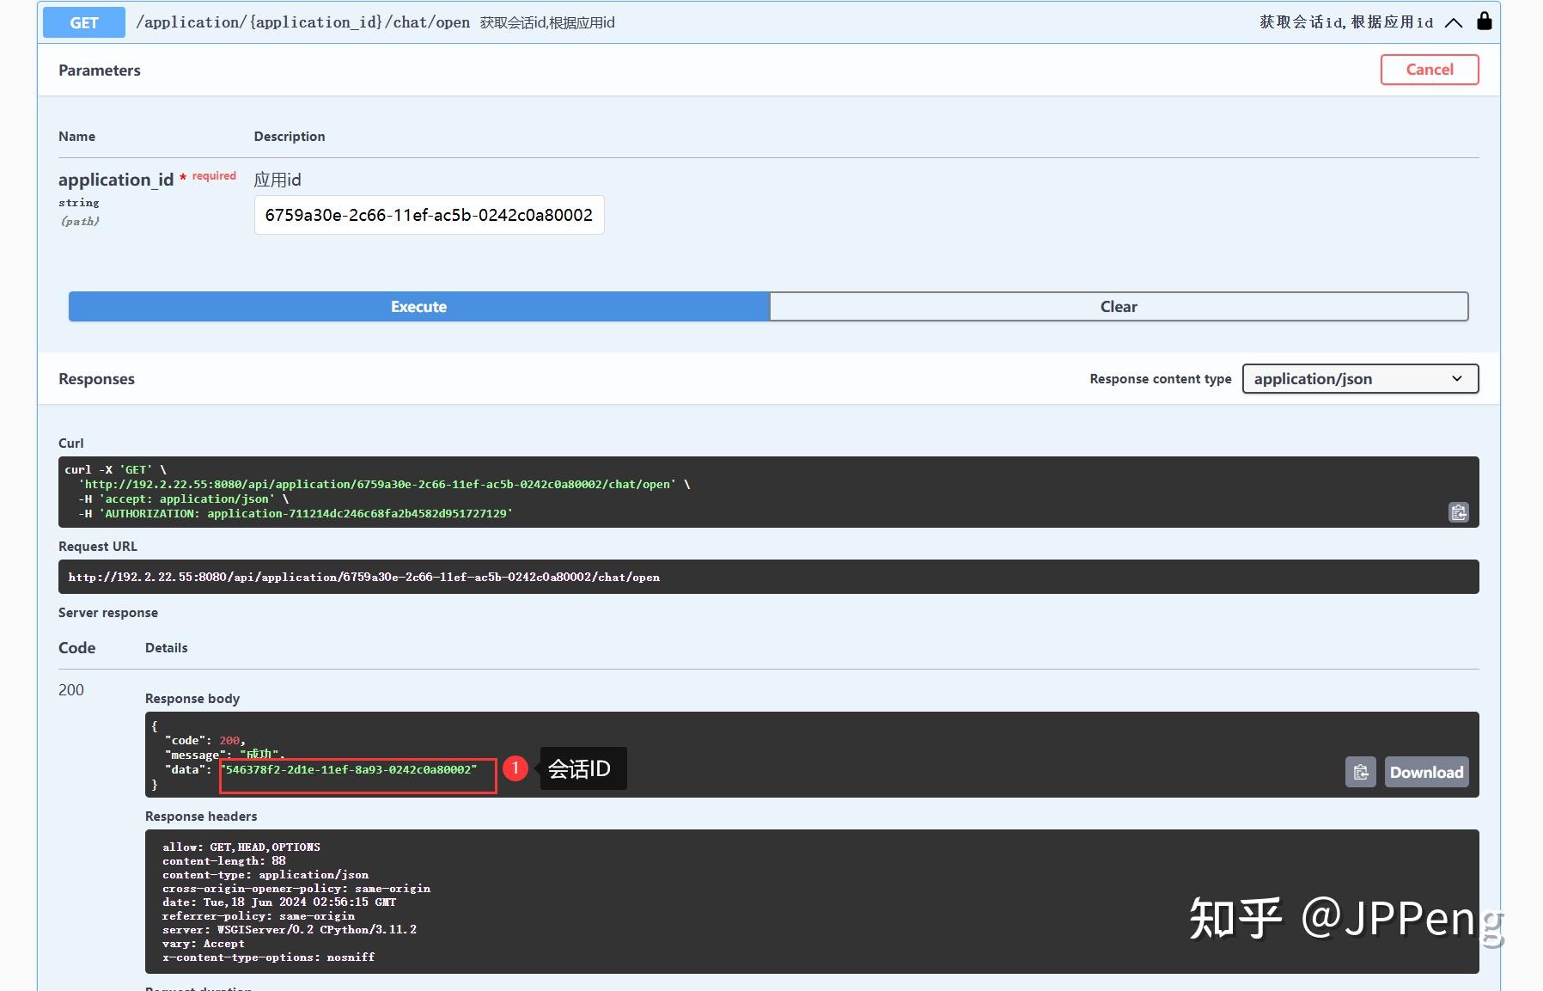Click the GET method badge
This screenshot has height=991, width=1543.
coord(83,21)
